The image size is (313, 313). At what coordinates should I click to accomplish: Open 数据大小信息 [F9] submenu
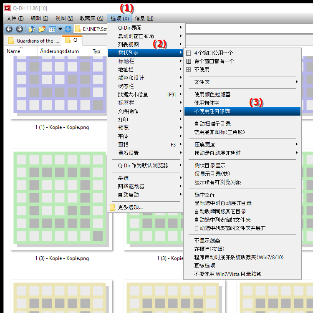click(x=145, y=95)
